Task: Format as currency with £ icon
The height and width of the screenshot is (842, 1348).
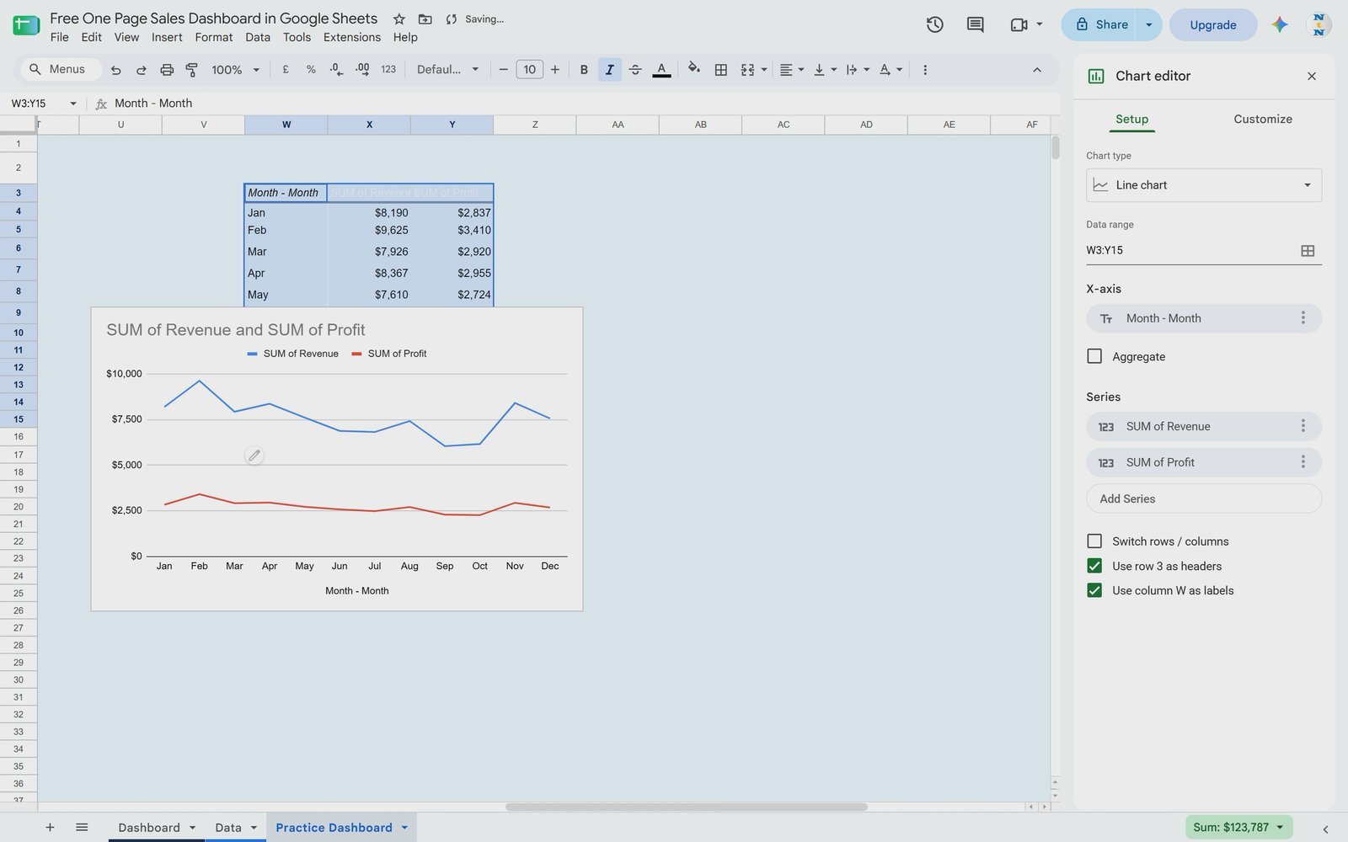Action: tap(286, 70)
